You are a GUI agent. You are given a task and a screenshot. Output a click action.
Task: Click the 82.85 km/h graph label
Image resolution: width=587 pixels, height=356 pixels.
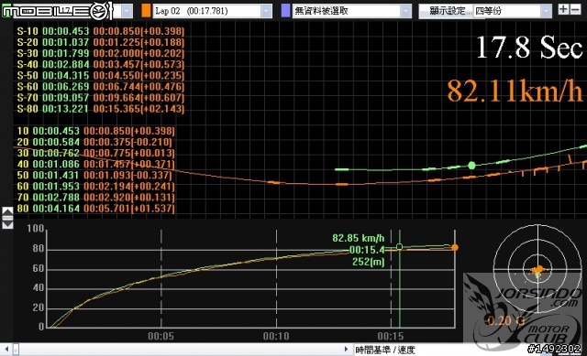click(x=359, y=238)
